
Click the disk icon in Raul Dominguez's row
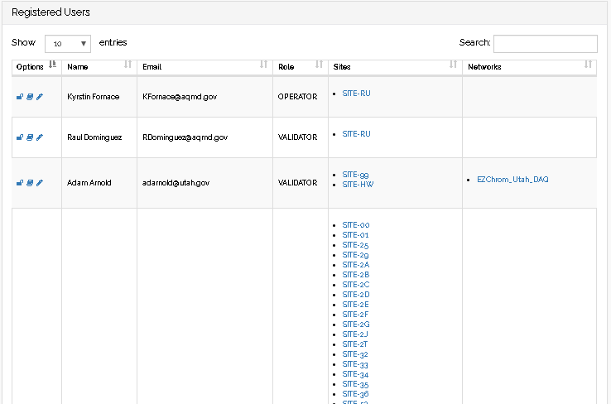(30, 137)
